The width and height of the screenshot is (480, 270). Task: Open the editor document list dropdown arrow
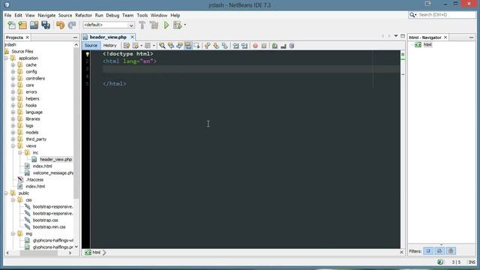click(x=396, y=36)
